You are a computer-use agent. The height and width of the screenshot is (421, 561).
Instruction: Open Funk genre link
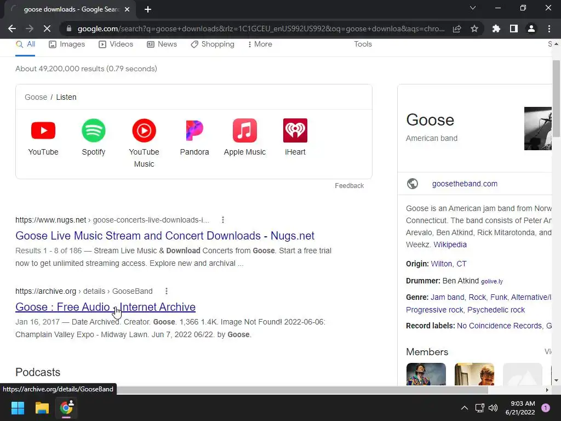[x=499, y=297]
